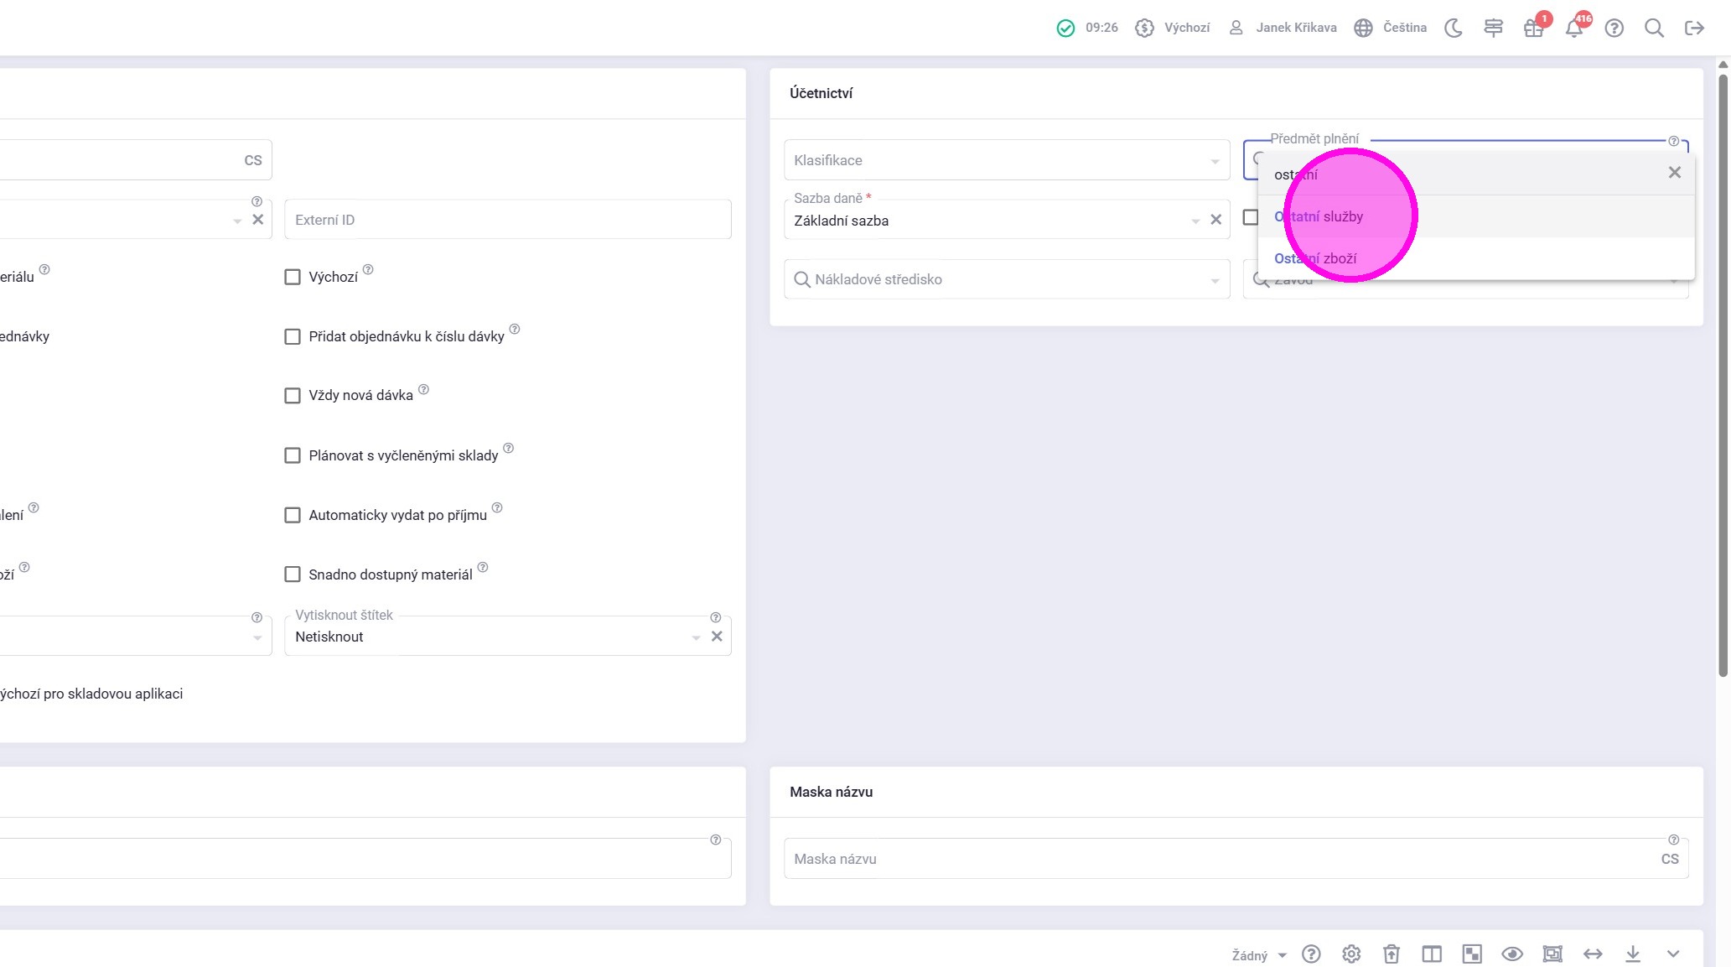This screenshot has height=967, width=1731.
Task: Click the search magnifier in top bar
Action: pos(1654,28)
